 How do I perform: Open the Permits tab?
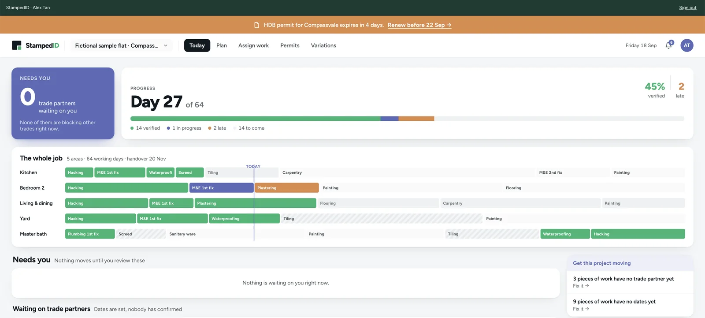pyautogui.click(x=290, y=45)
